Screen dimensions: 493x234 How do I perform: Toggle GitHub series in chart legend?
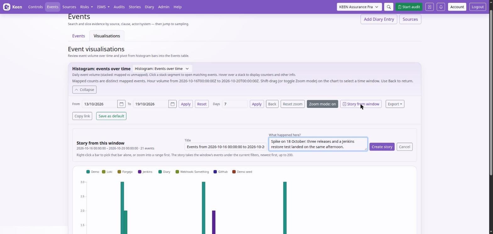220,172
